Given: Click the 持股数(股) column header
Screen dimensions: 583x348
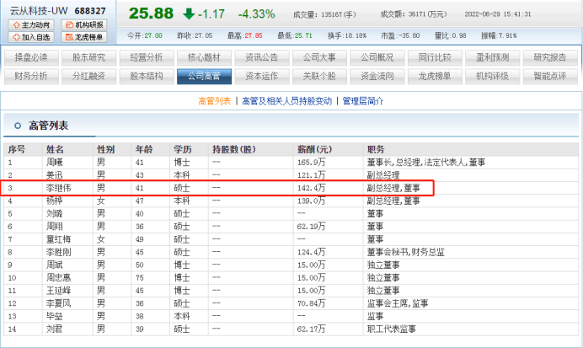Looking at the screenshot, I should click(x=234, y=149).
